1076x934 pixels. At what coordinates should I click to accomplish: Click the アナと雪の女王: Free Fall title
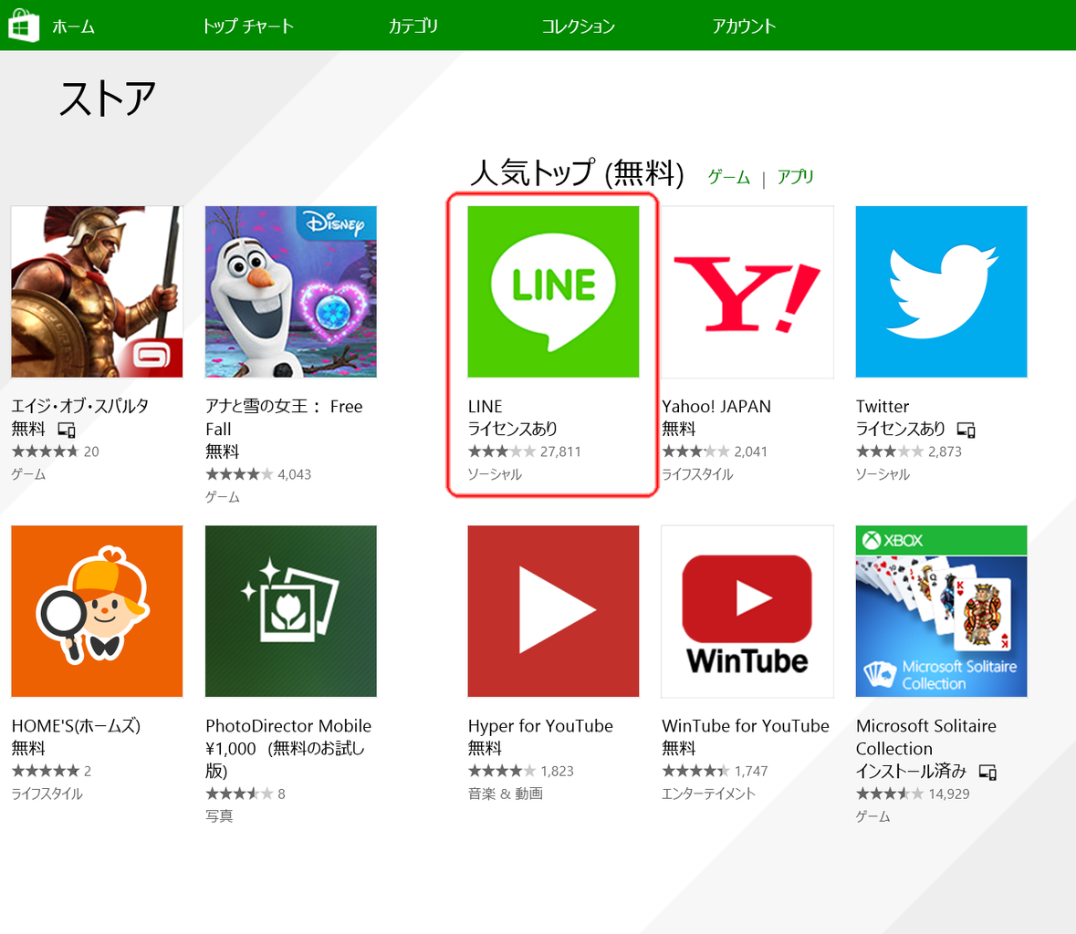click(284, 418)
